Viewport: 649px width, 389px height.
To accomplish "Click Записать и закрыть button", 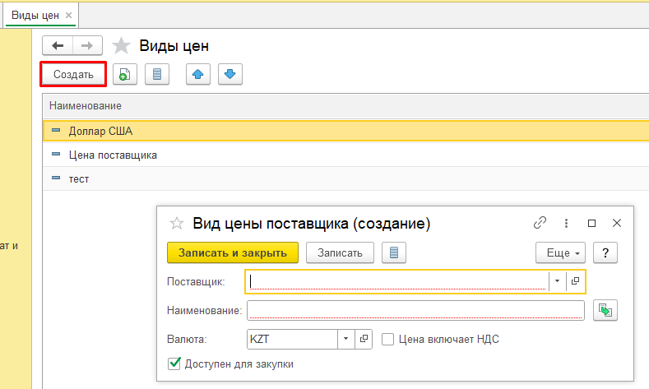I will [x=233, y=252].
